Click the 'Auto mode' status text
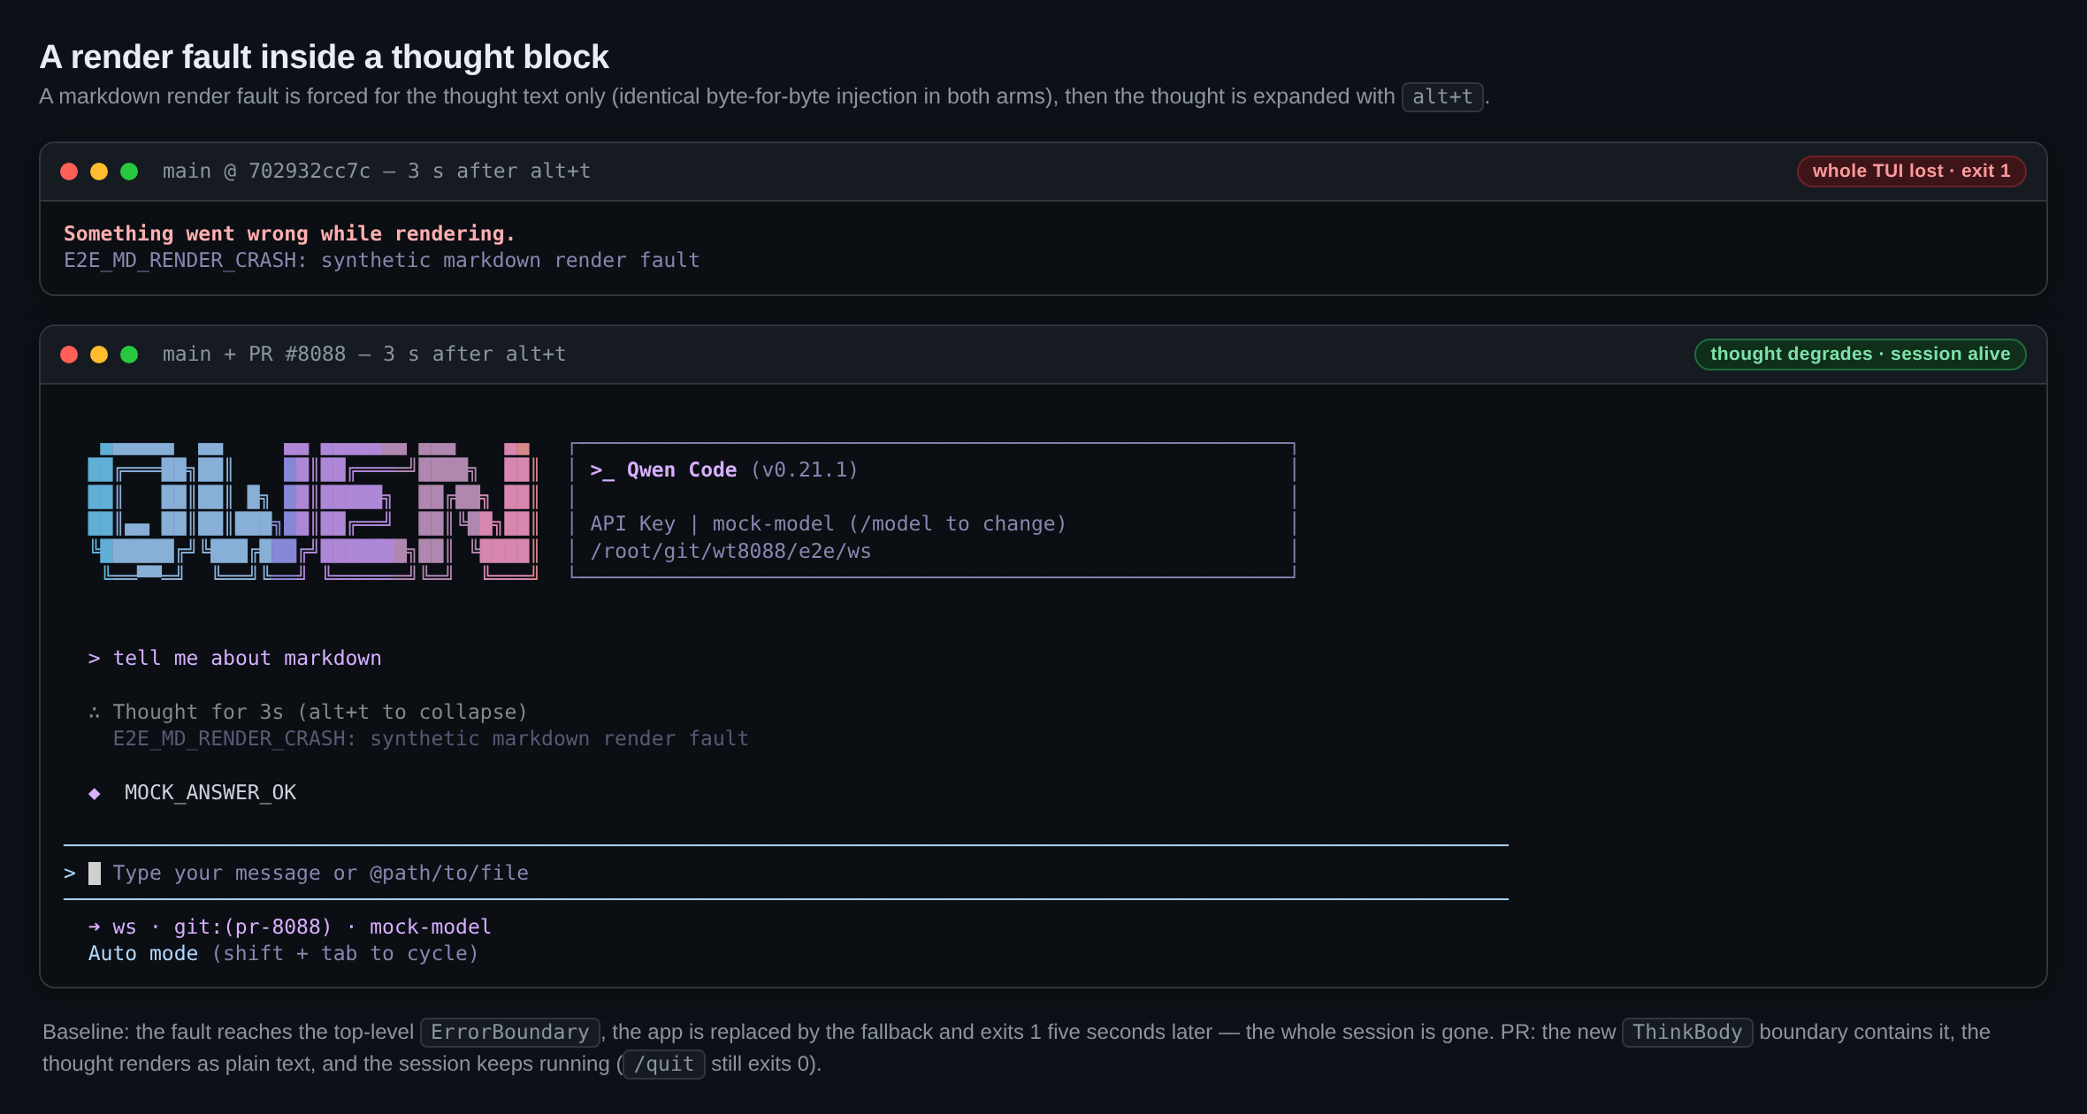 (x=143, y=954)
